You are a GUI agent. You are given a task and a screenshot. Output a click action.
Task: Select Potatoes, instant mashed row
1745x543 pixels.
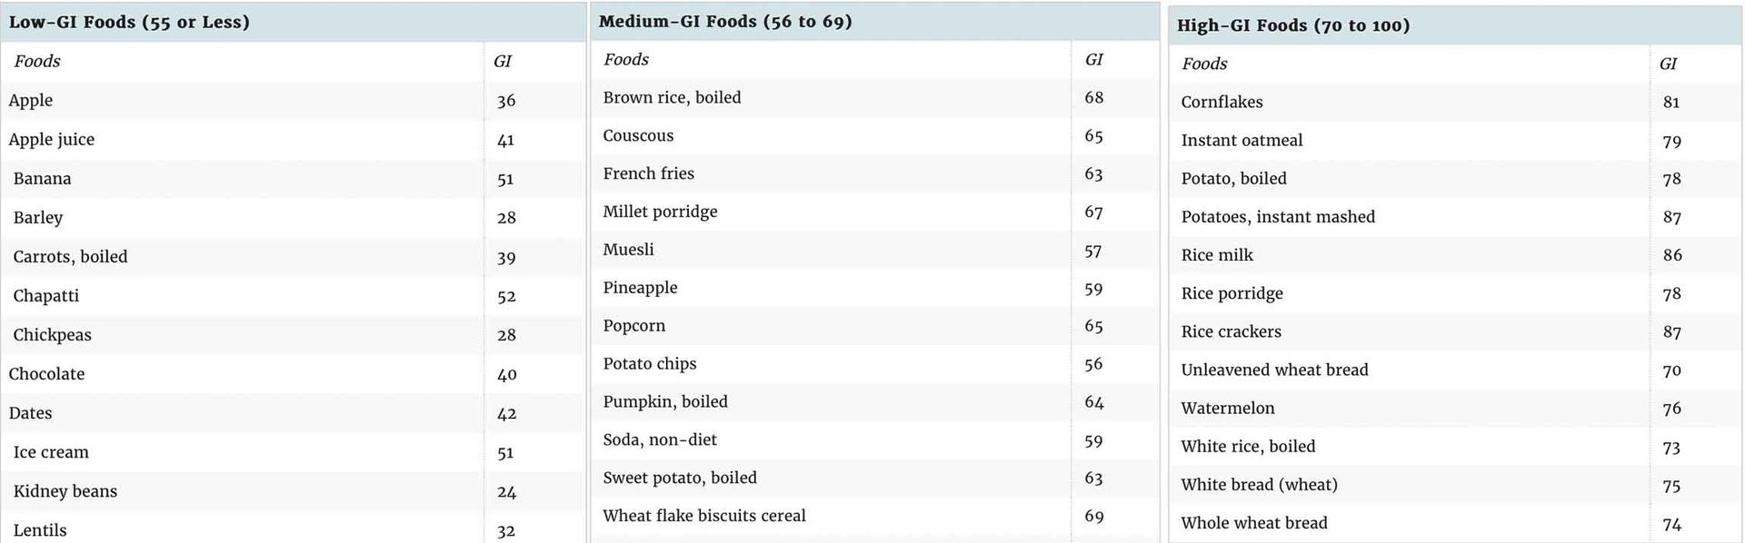pyautogui.click(x=1455, y=217)
